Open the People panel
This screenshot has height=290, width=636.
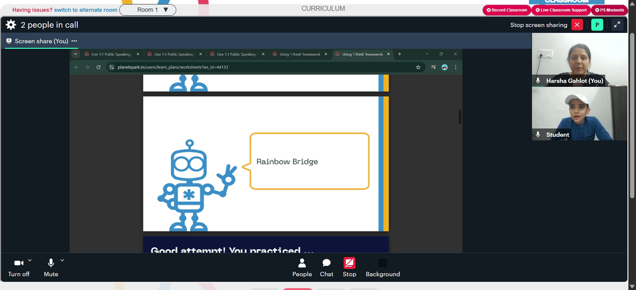tap(302, 268)
